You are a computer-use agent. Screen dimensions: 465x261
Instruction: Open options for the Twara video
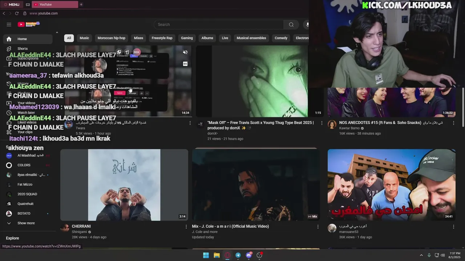[x=190, y=123]
